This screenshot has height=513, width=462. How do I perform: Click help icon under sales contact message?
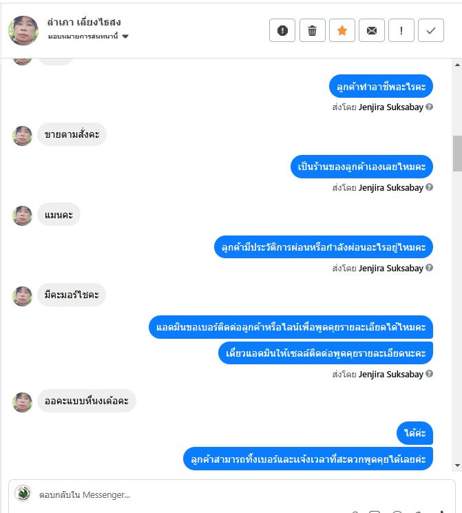(429, 374)
